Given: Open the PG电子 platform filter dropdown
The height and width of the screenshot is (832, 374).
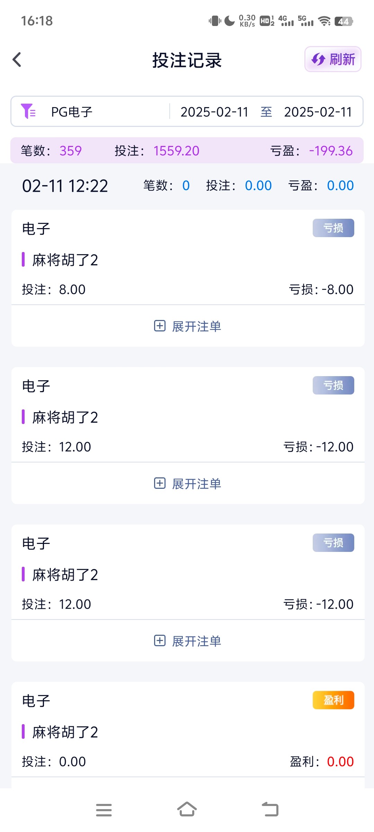Looking at the screenshot, I should (72, 112).
